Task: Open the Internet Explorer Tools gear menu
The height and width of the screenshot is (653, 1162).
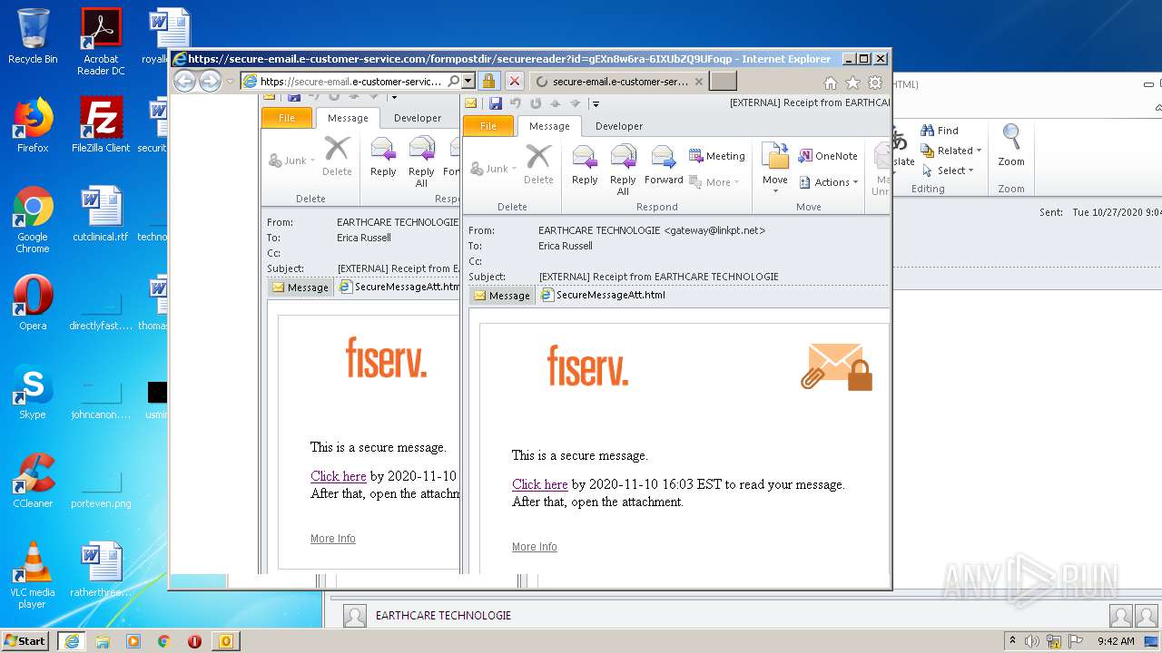Action: click(x=875, y=83)
